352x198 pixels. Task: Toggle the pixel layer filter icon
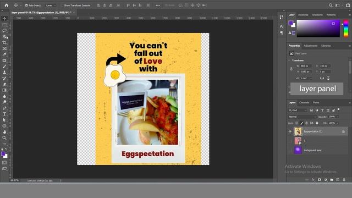(311, 110)
